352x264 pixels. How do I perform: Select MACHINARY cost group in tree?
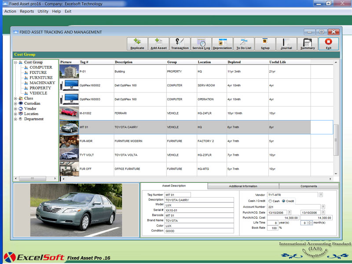42,83
